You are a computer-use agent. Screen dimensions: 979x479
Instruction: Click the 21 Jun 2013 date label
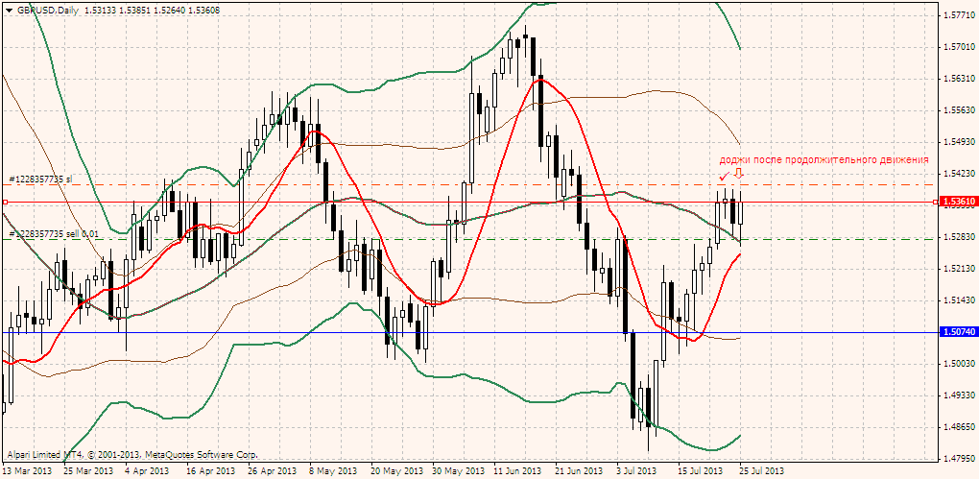pyautogui.click(x=578, y=470)
